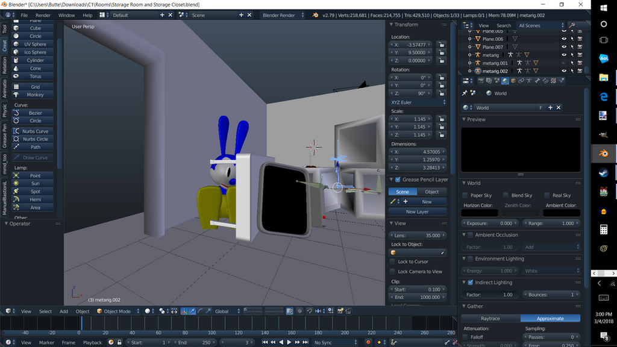Click the outliner filter magnifier icon
617x347 pixels.
tap(572, 25)
